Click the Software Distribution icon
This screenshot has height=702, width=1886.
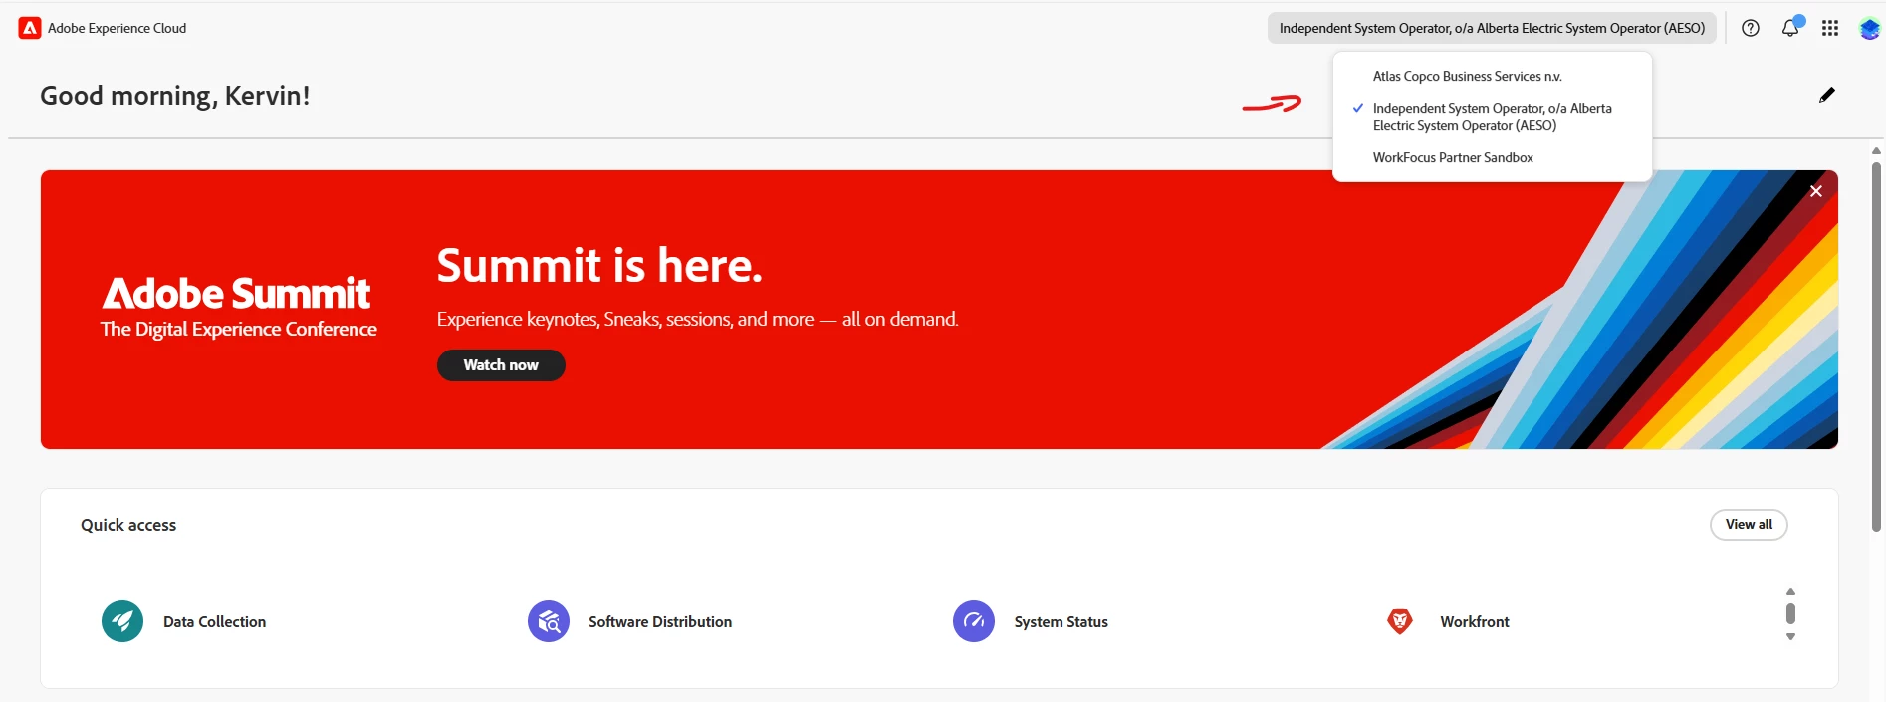(549, 621)
